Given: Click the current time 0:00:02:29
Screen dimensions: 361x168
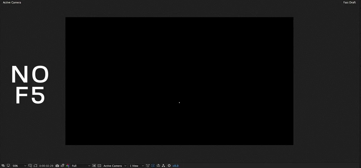Looking at the screenshot, I should [46, 166].
